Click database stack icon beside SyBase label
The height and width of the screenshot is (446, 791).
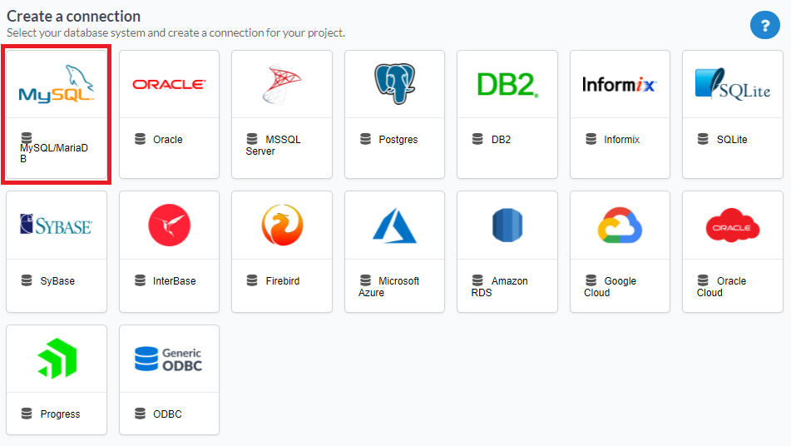tap(27, 280)
